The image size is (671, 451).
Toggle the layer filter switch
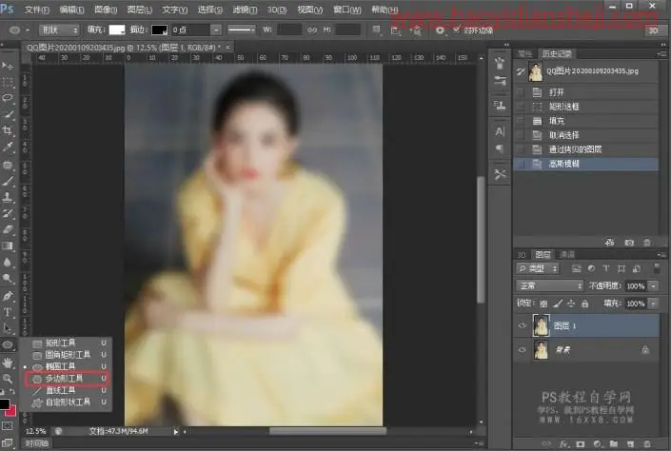(657, 268)
